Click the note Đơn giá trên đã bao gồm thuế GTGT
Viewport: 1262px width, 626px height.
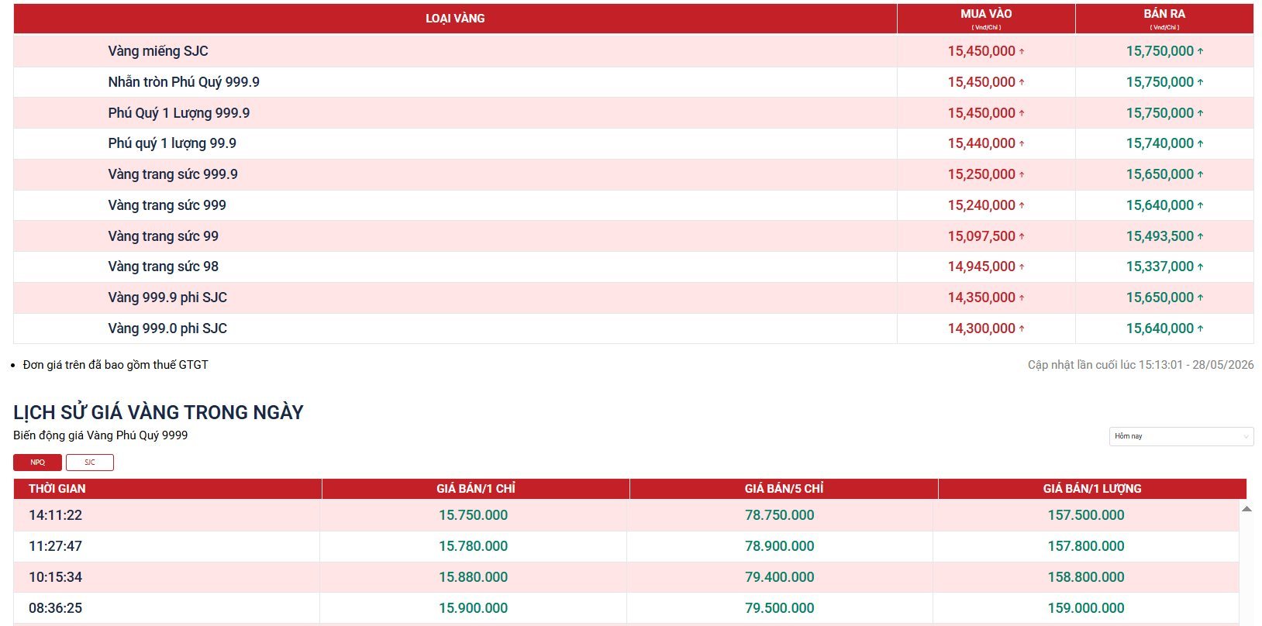(116, 365)
